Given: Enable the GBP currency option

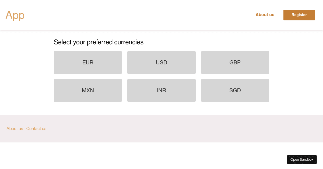Looking at the screenshot, I should point(235,63).
